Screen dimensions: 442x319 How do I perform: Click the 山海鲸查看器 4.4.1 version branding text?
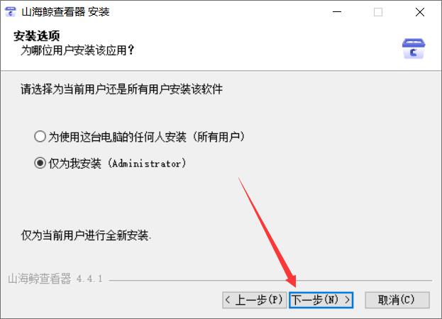[x=55, y=279]
